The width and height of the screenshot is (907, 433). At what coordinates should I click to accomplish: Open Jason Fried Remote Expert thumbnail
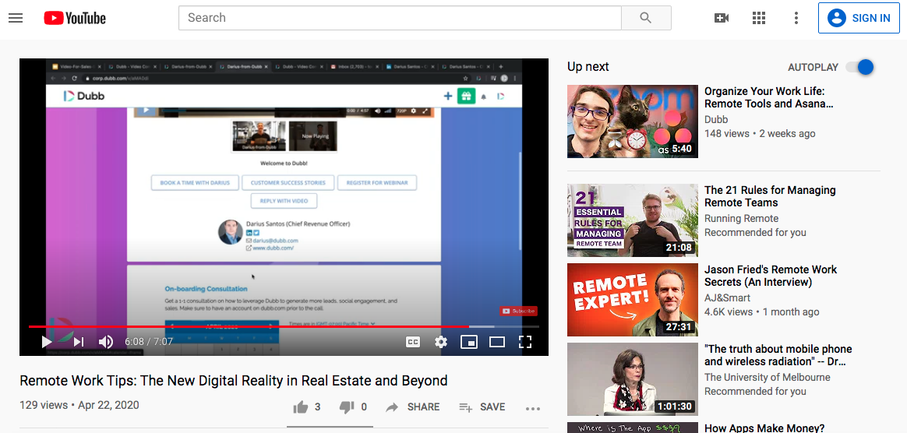pyautogui.click(x=632, y=300)
